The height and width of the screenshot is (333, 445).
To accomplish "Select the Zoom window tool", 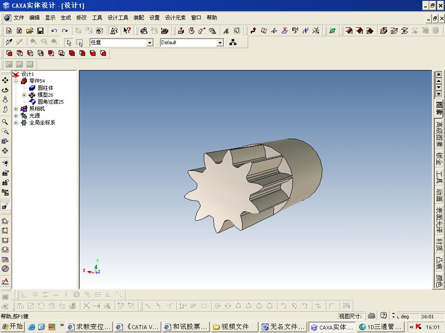I will point(5,132).
